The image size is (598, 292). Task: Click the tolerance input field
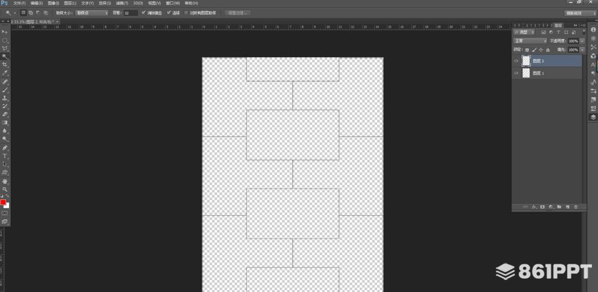[130, 13]
